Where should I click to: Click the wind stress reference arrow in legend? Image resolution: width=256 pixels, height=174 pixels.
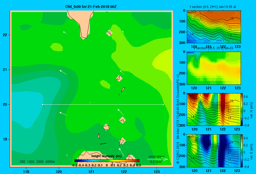pos(157,159)
